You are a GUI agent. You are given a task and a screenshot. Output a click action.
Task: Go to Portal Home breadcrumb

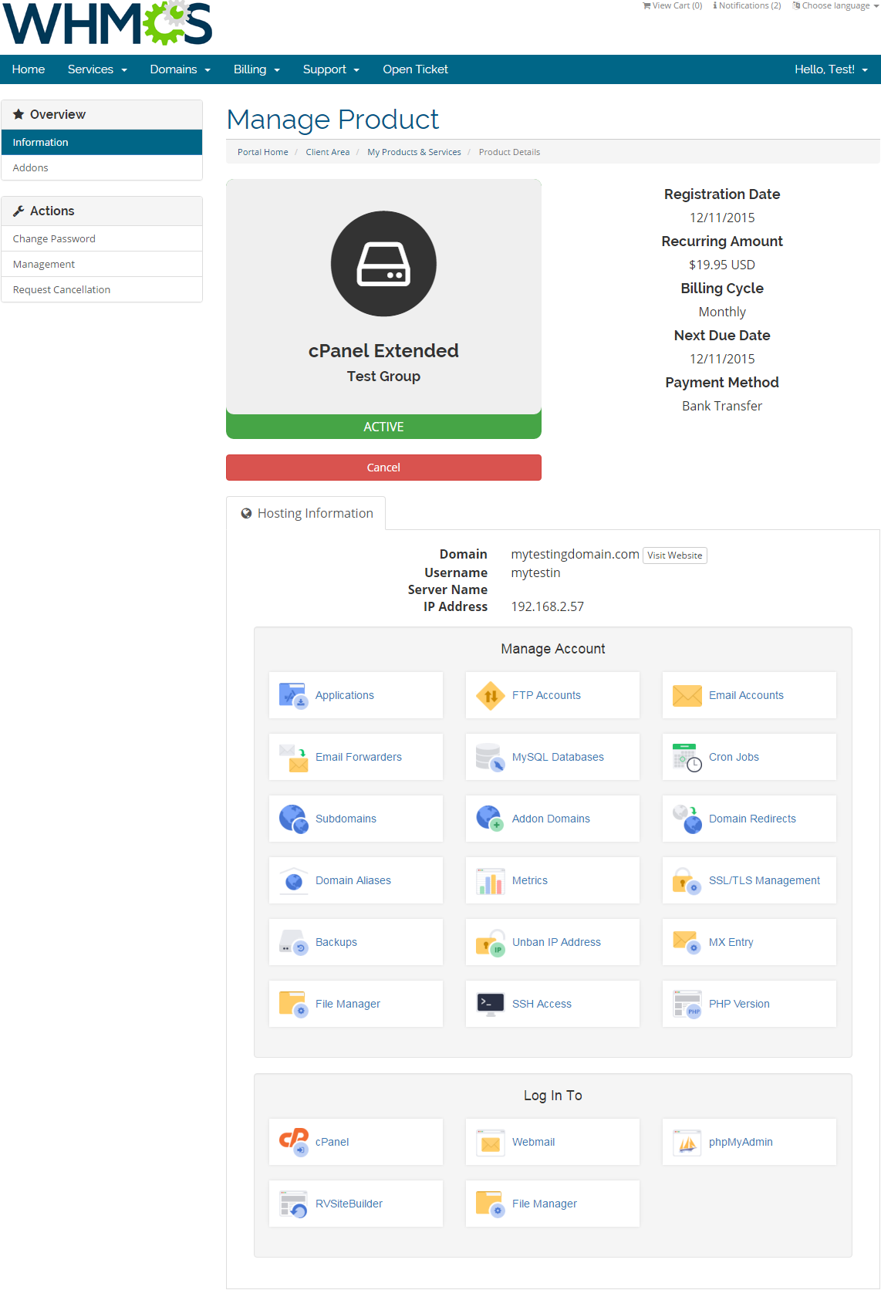coord(262,152)
